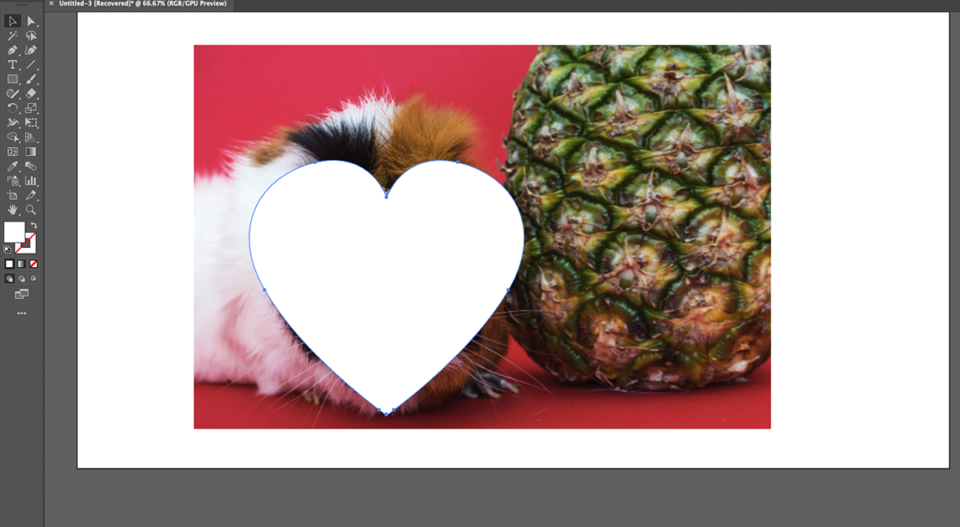Toggle the screen mode control
This screenshot has width=960, height=527.
[x=22, y=293]
